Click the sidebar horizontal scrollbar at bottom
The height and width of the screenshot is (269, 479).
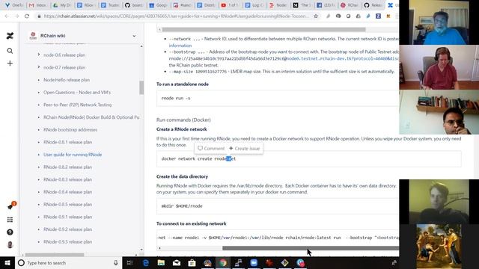click(55, 255)
